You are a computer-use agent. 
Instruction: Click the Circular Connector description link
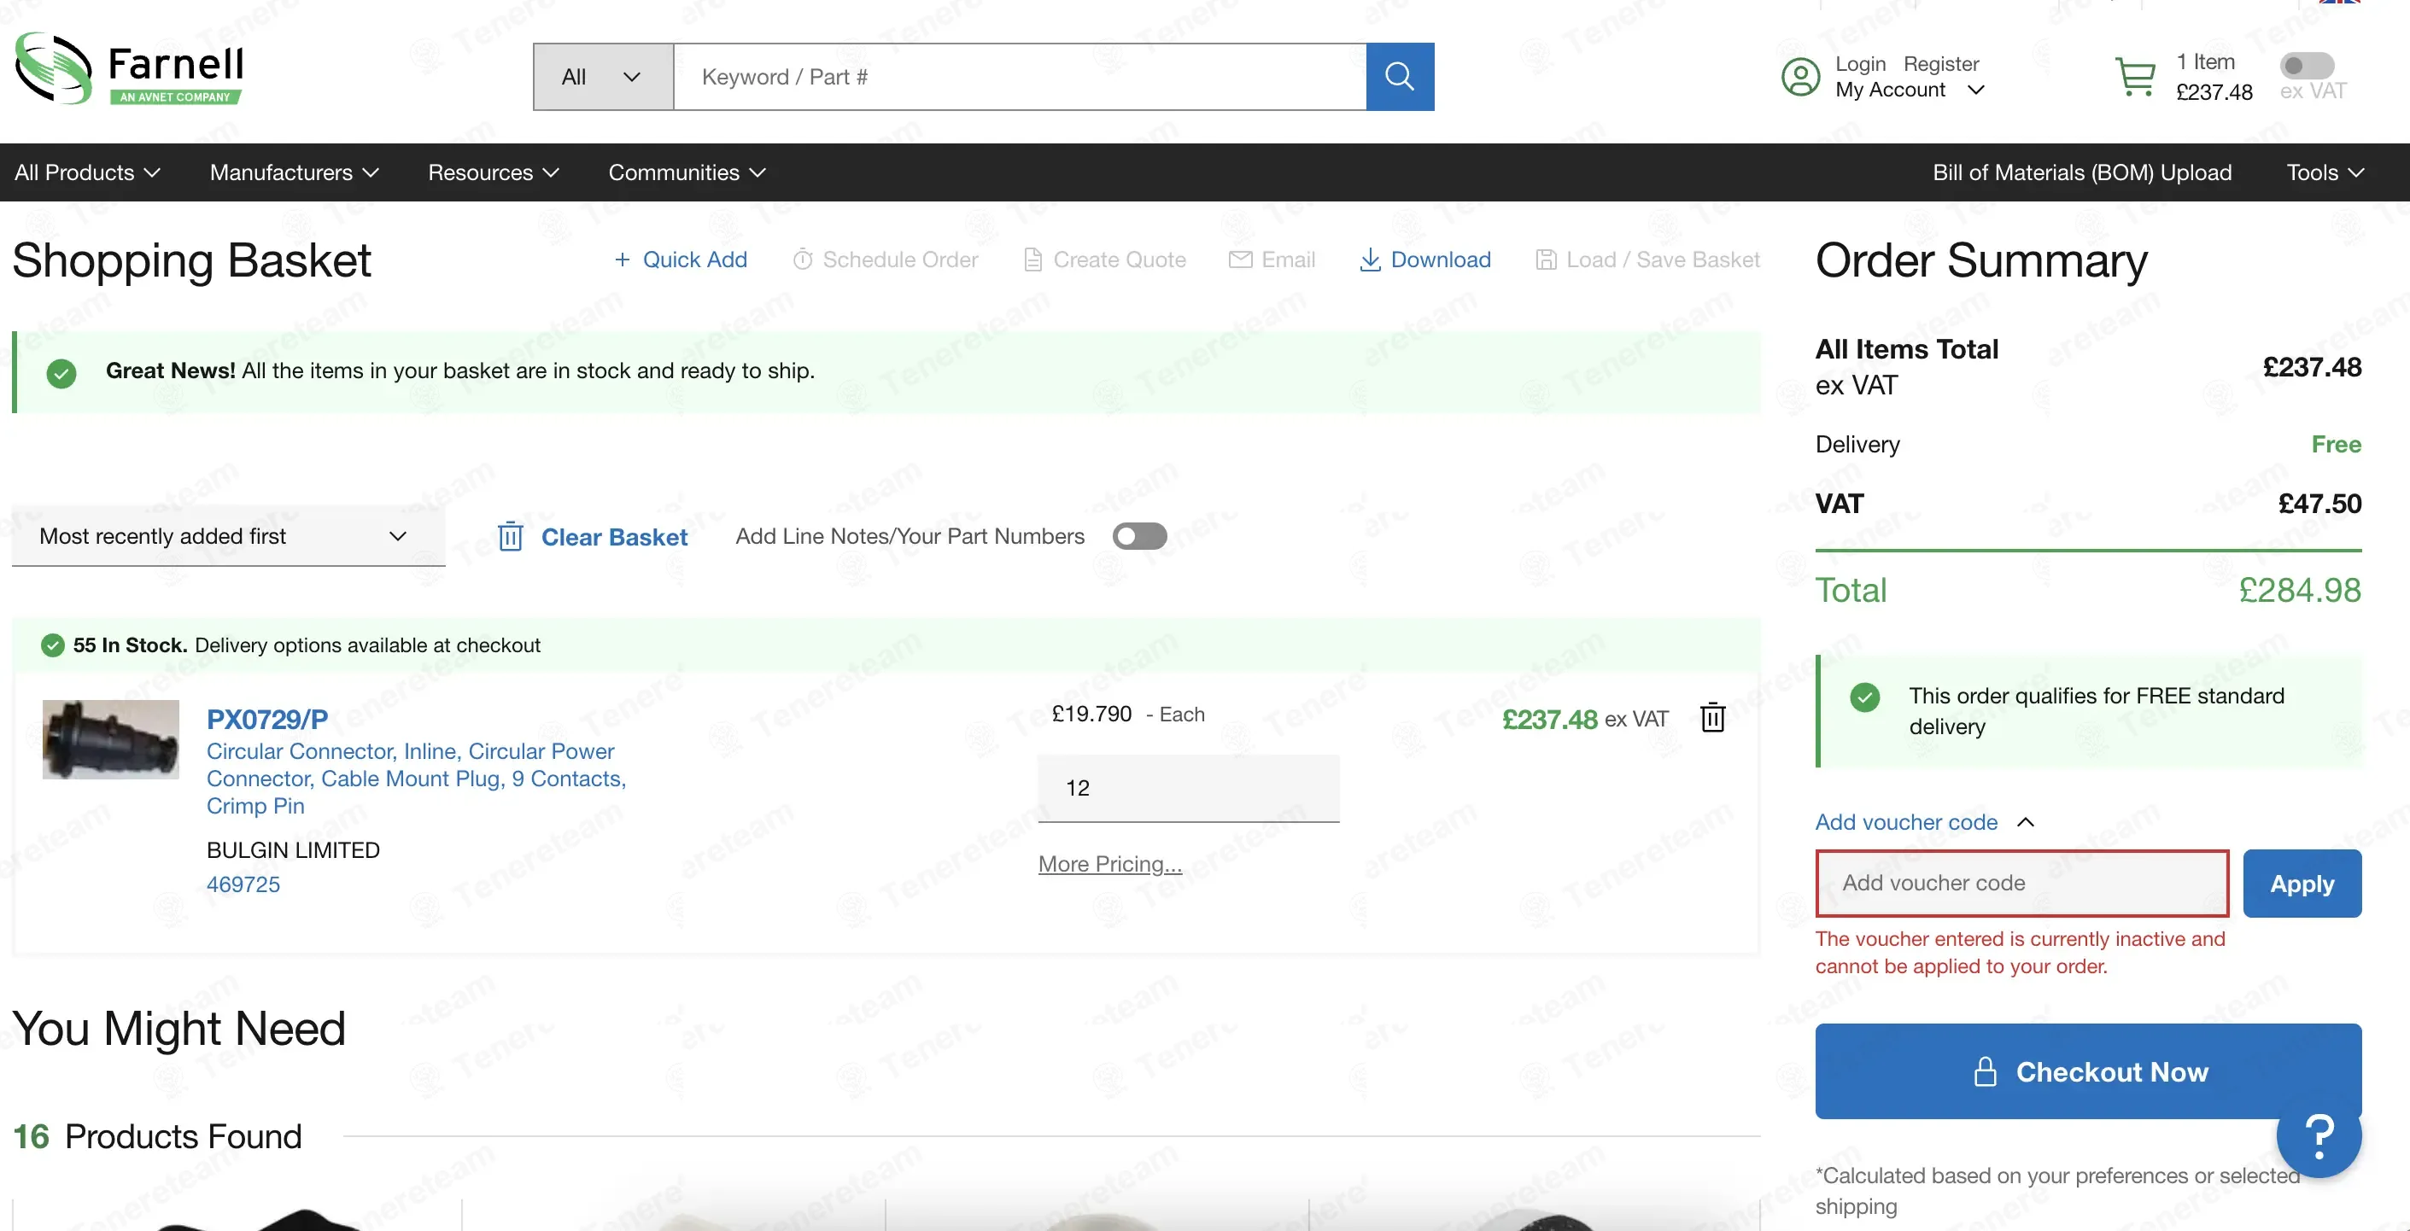(x=416, y=779)
